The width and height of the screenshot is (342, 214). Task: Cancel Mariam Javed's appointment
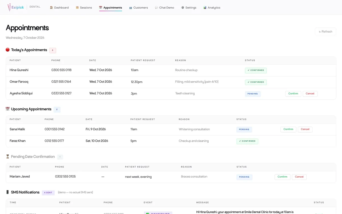pyautogui.click(x=299, y=177)
